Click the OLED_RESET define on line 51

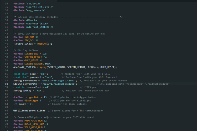(x=28, y=61)
